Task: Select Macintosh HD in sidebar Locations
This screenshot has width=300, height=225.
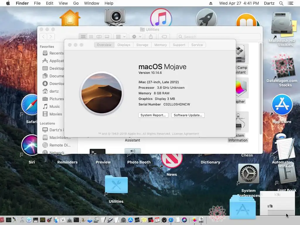Action: coord(57,138)
